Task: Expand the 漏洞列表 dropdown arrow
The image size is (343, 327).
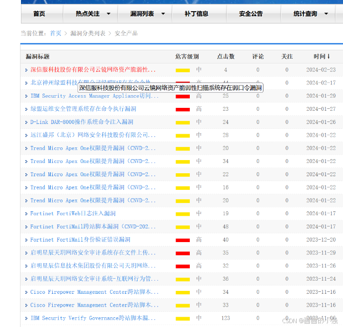Action: click(x=163, y=14)
